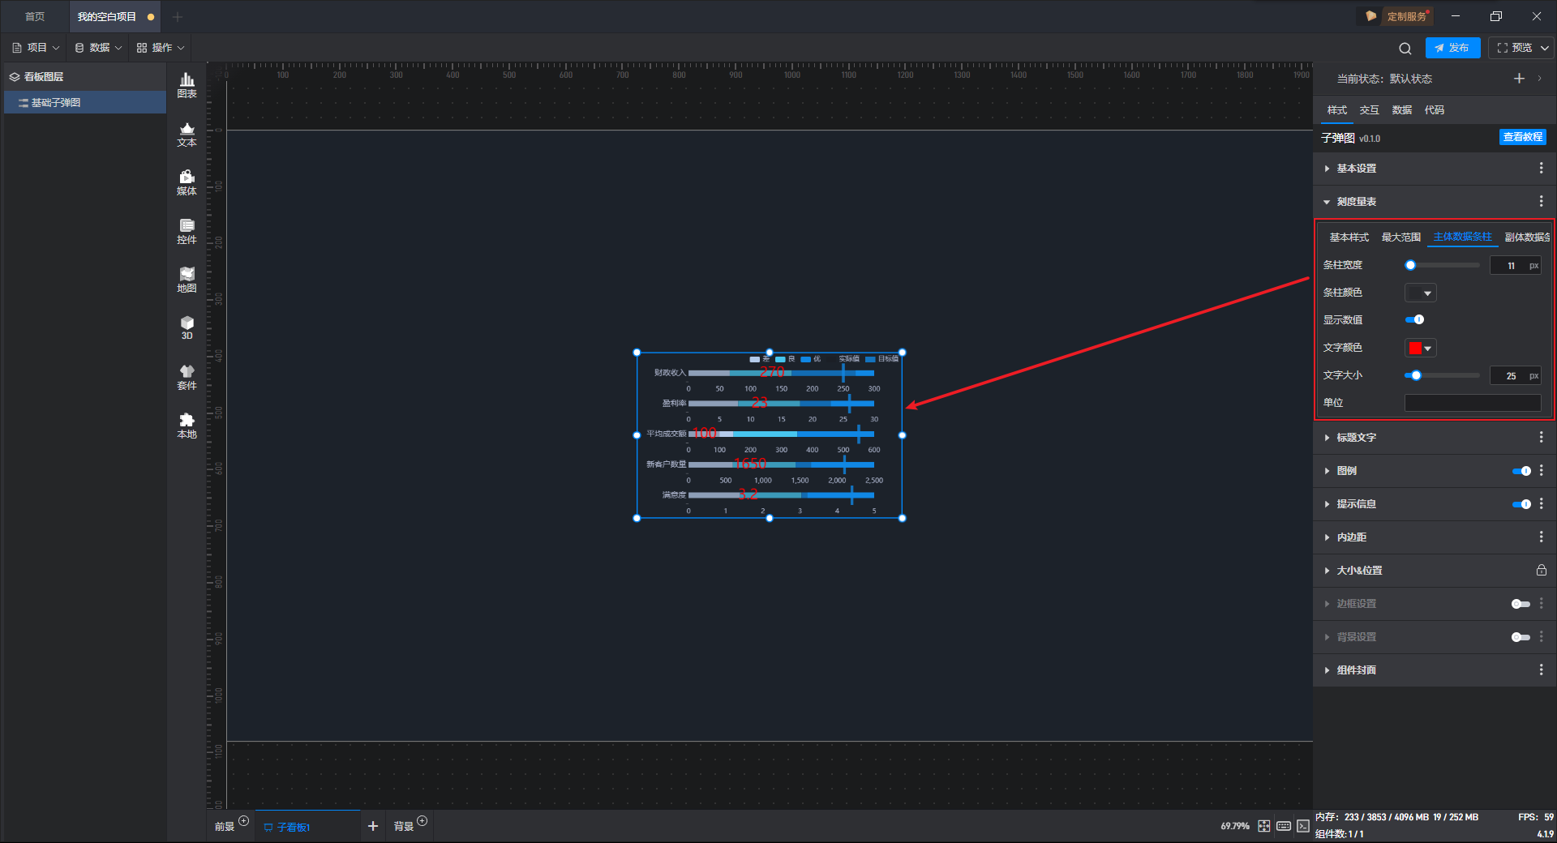
Task: Toggle the 图例 legend switch
Action: 1521,471
